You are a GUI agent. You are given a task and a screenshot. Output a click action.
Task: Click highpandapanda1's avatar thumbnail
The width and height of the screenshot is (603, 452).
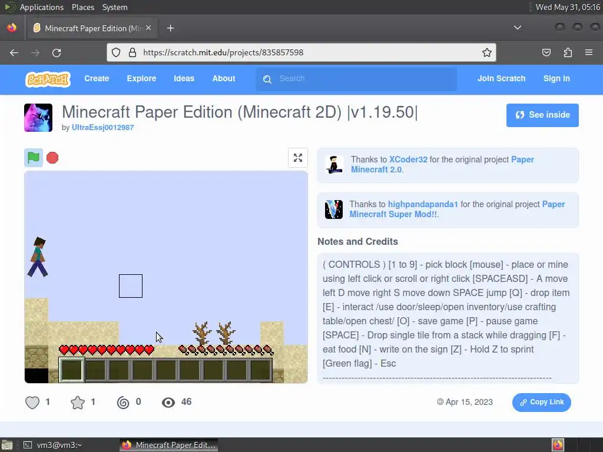(333, 210)
